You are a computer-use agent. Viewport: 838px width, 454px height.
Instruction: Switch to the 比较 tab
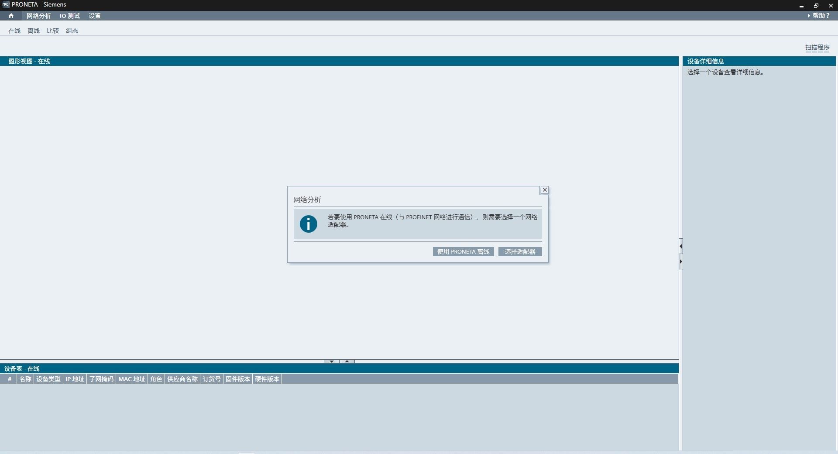click(x=53, y=31)
